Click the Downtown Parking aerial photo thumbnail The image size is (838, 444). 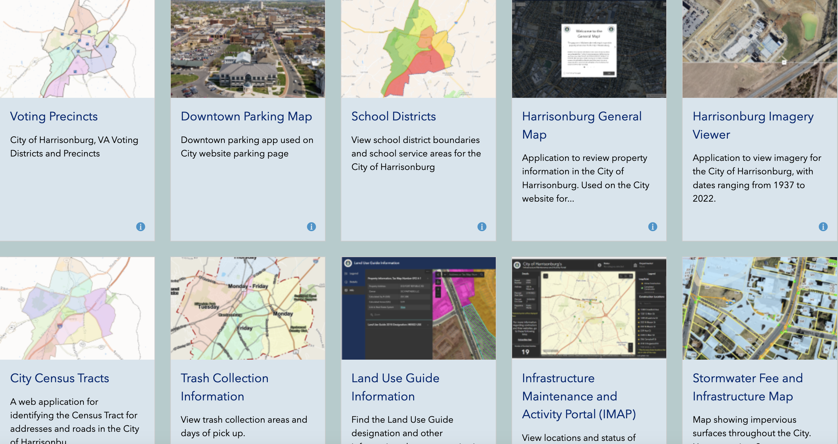(x=248, y=49)
